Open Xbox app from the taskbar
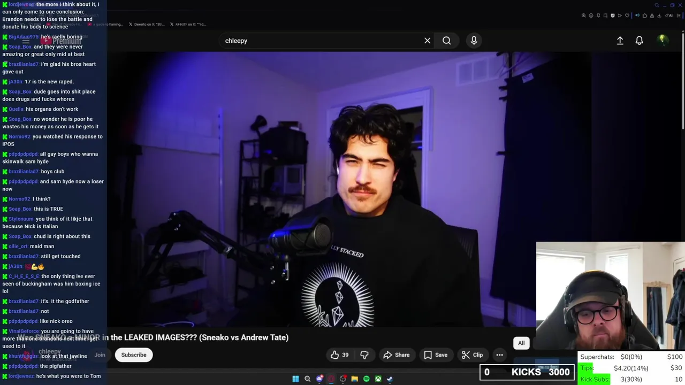Viewport: 685px width, 385px height. pyautogui.click(x=378, y=379)
